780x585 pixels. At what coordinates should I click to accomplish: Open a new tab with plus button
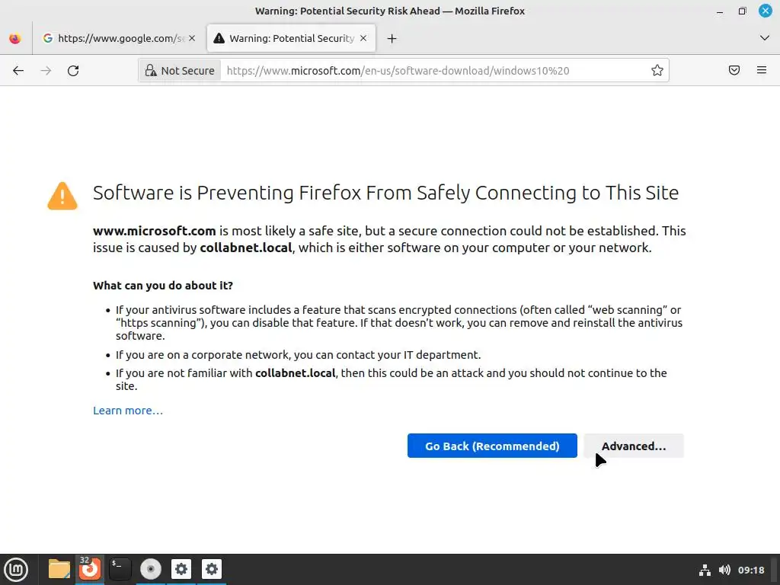coord(392,38)
